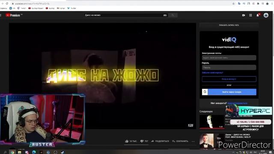Click the vidIQ login button
Screen dimensions: 274x154
pyautogui.click(x=229, y=79)
